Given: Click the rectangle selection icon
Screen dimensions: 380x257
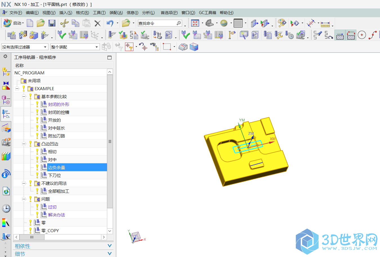Looking at the screenshot, I should (x=167, y=47).
